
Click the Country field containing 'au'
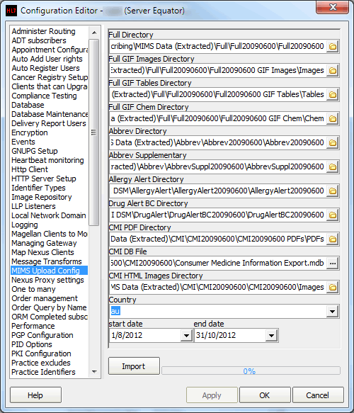coord(217,312)
